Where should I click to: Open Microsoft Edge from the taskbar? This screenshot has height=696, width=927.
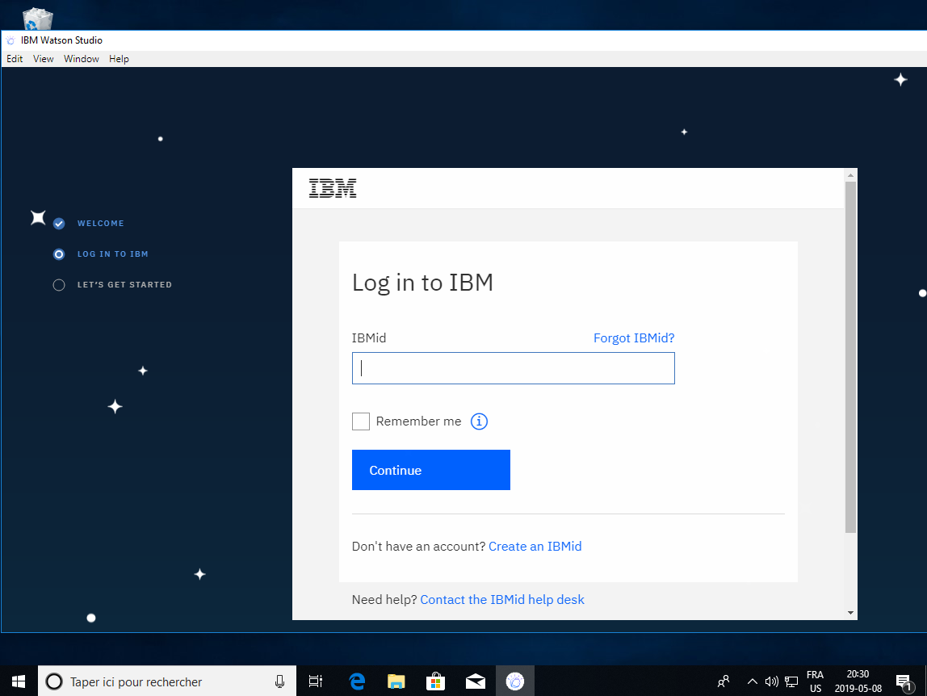tap(357, 681)
